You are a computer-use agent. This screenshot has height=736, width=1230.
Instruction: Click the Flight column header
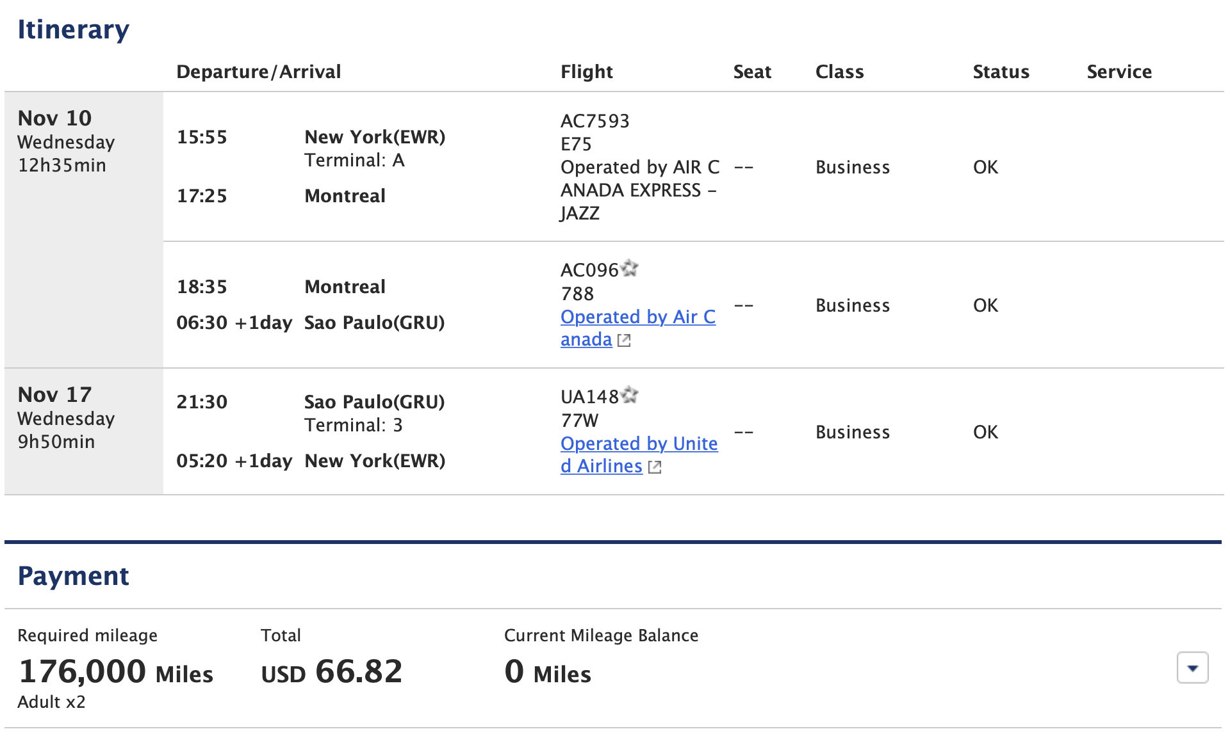point(586,72)
